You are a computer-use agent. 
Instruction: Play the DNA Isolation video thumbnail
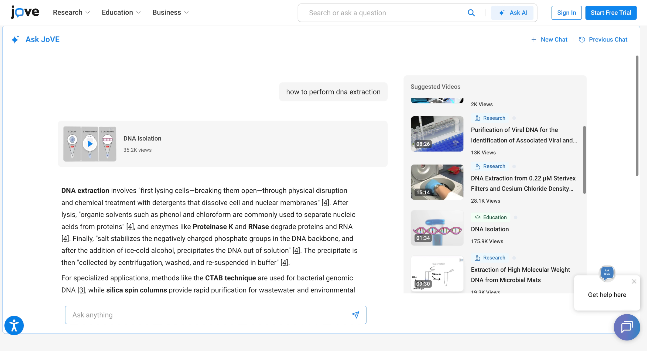tap(90, 144)
